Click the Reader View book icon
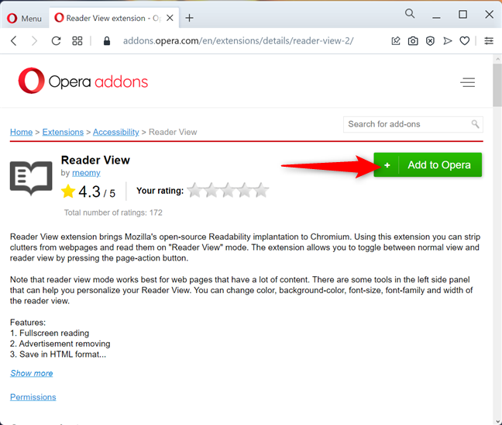Screen dimensions: 502x425 [x=31, y=178]
